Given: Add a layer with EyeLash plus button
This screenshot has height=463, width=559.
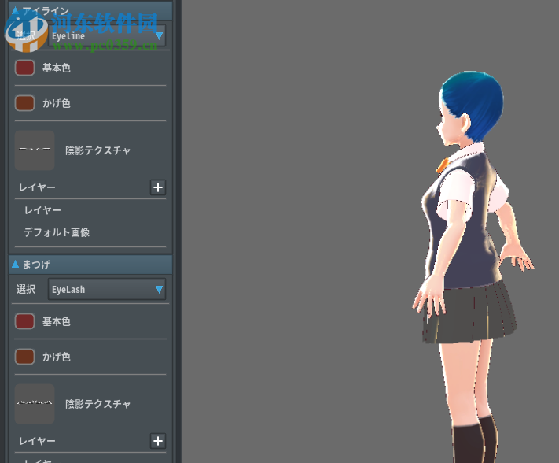Looking at the screenshot, I should point(158,441).
